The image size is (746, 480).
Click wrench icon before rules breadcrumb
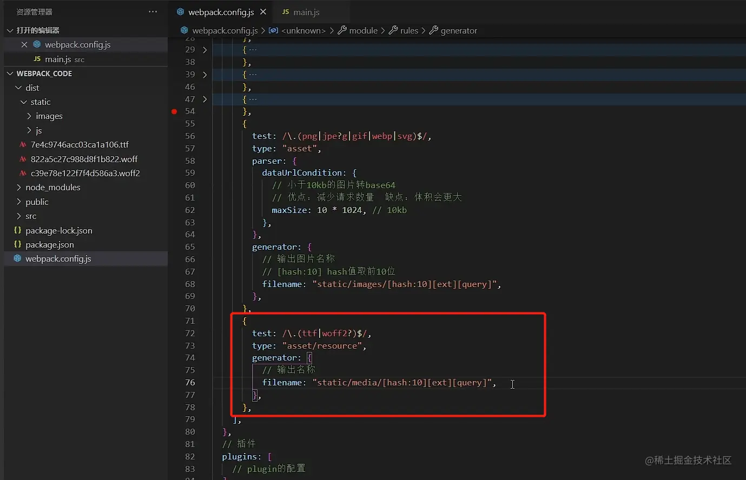[x=393, y=30]
